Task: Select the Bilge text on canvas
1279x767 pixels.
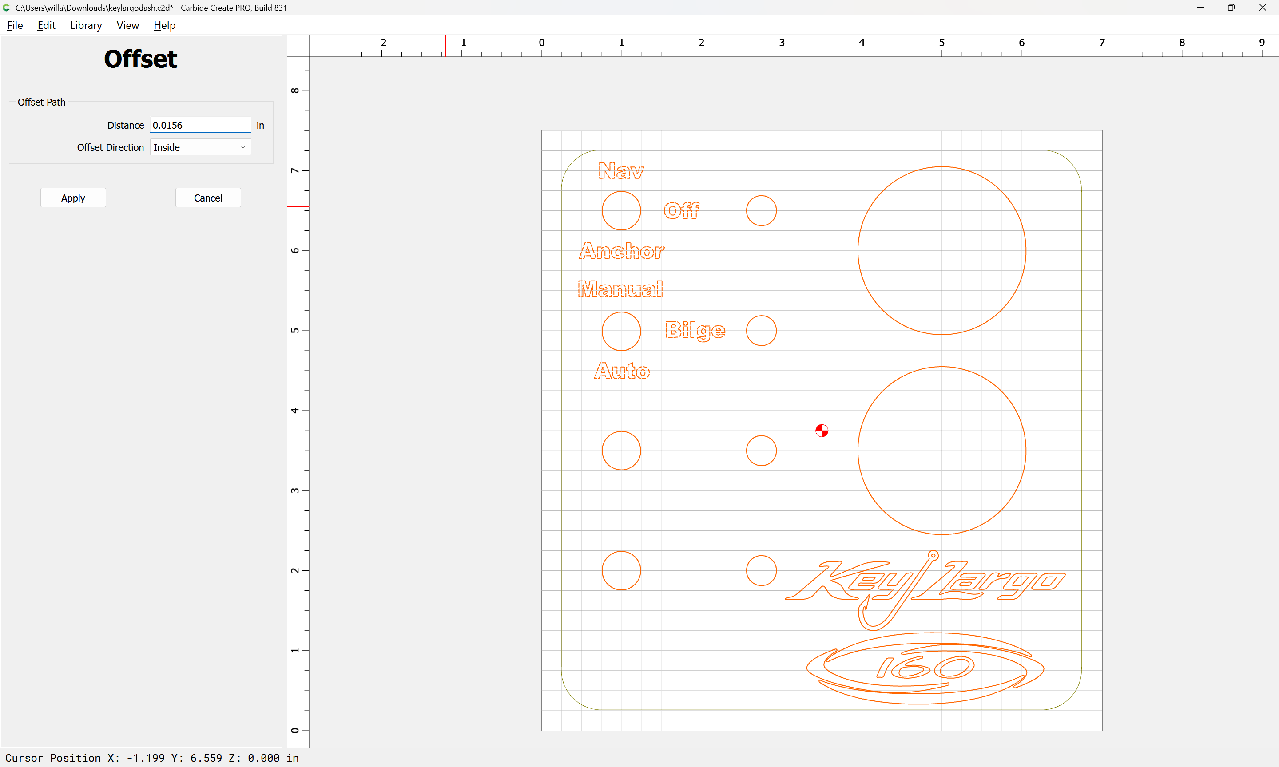Action: click(x=695, y=331)
